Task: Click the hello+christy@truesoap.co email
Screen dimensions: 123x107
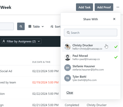Action: 87,49
